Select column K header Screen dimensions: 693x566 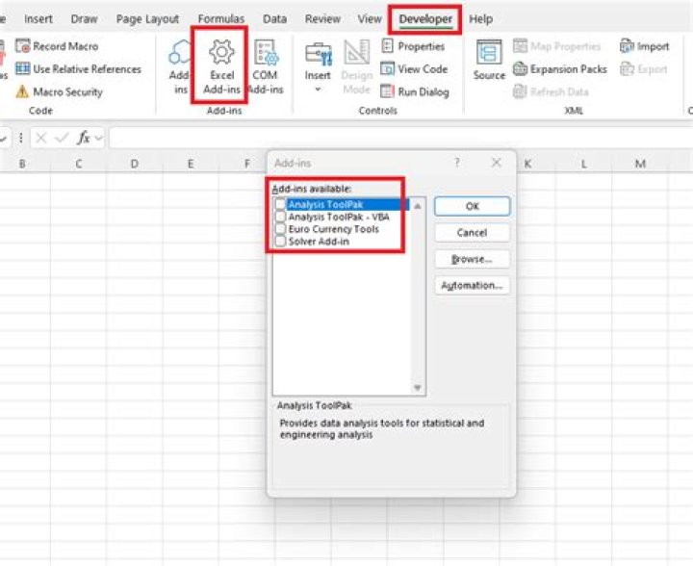[527, 164]
